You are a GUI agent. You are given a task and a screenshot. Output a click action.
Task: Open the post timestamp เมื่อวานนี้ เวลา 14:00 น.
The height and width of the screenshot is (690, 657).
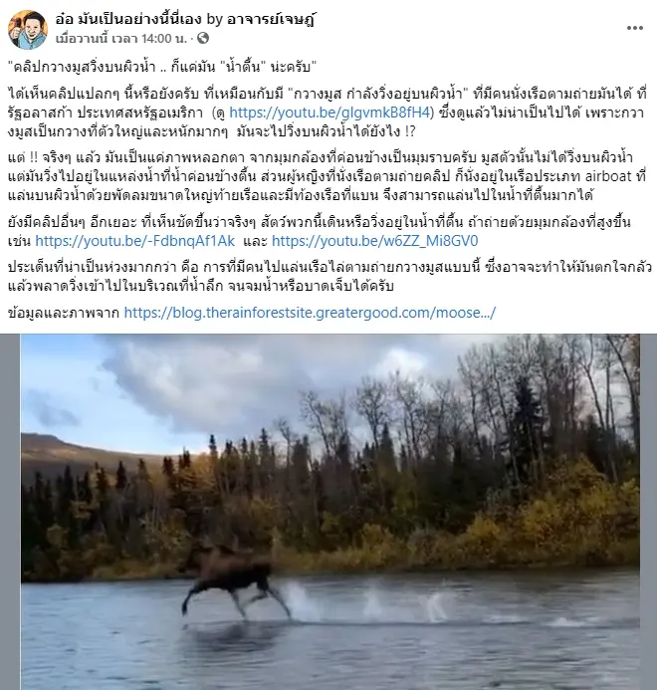[x=121, y=39]
